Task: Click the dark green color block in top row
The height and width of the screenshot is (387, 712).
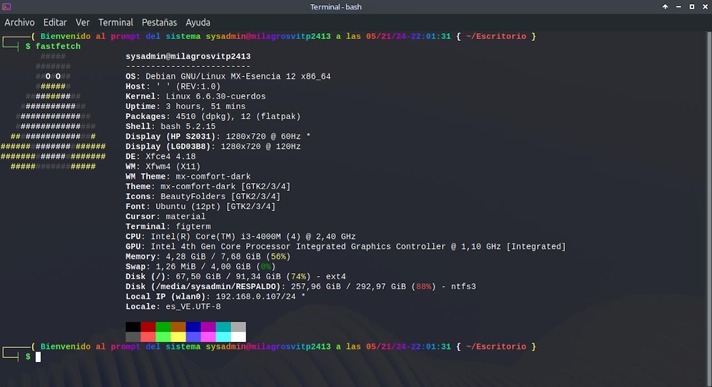Action: click(163, 327)
